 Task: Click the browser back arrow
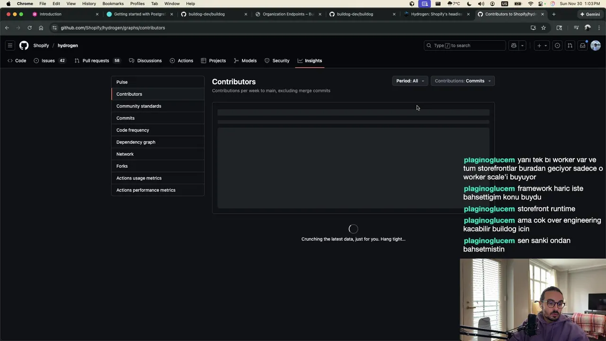pos(7,28)
